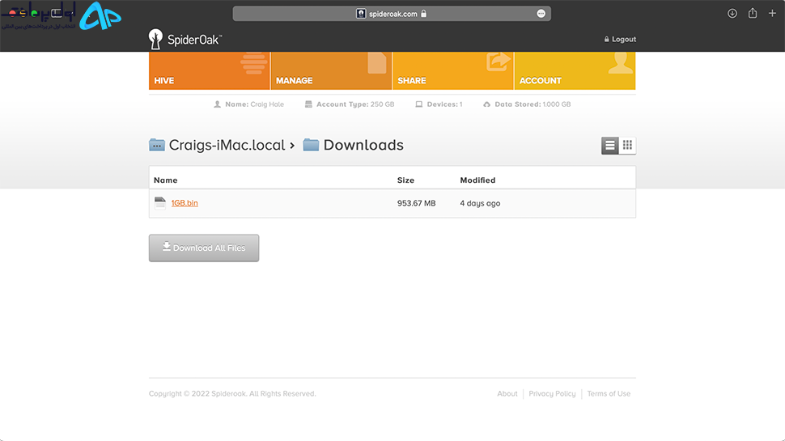The width and height of the screenshot is (785, 441).
Task: Click the Downloads folder icon in the breadcrumb
Action: coord(311,145)
